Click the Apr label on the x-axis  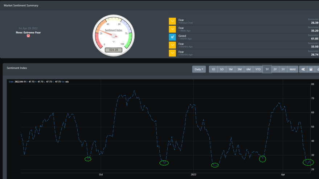tap(283, 175)
